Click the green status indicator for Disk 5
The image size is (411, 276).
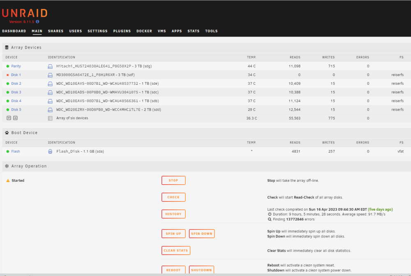[7, 109]
